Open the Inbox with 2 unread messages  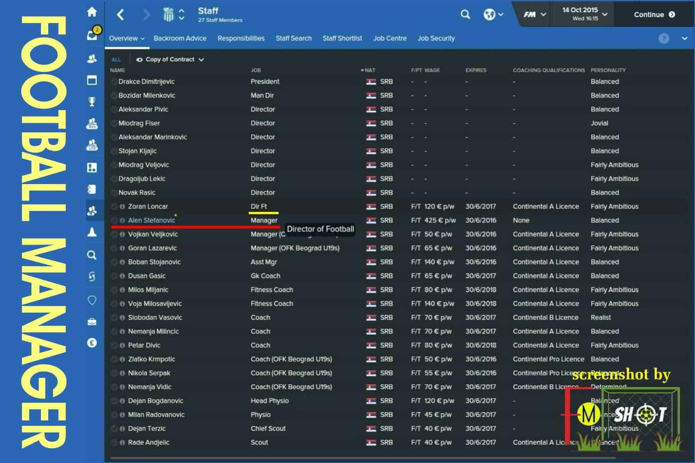93,34
